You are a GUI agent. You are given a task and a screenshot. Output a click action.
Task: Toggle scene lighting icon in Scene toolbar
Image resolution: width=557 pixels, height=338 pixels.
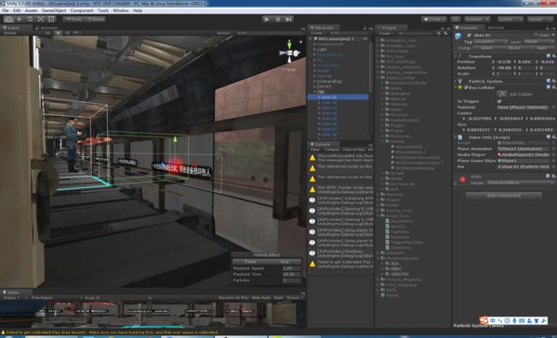58,33
